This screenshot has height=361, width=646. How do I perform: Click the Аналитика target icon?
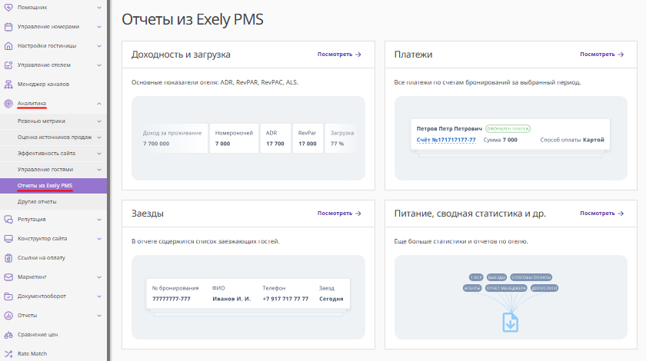[8, 104]
